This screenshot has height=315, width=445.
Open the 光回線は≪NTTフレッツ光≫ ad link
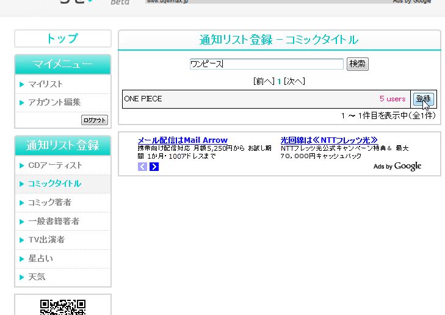pos(329,140)
